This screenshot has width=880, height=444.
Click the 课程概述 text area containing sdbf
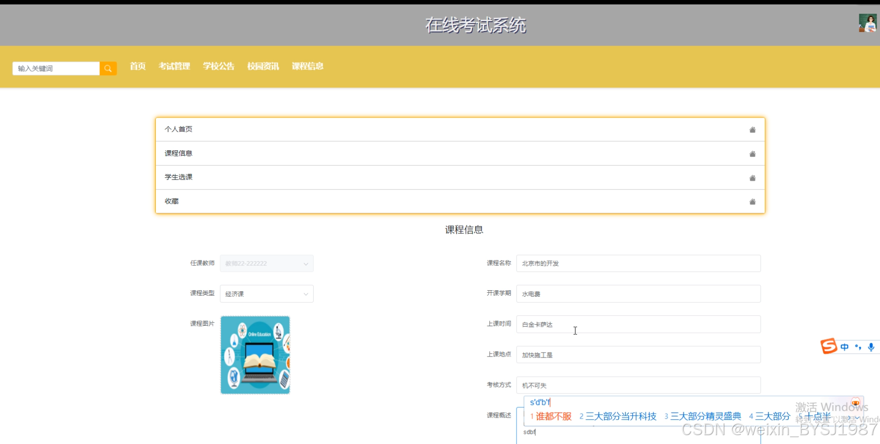tap(638, 433)
